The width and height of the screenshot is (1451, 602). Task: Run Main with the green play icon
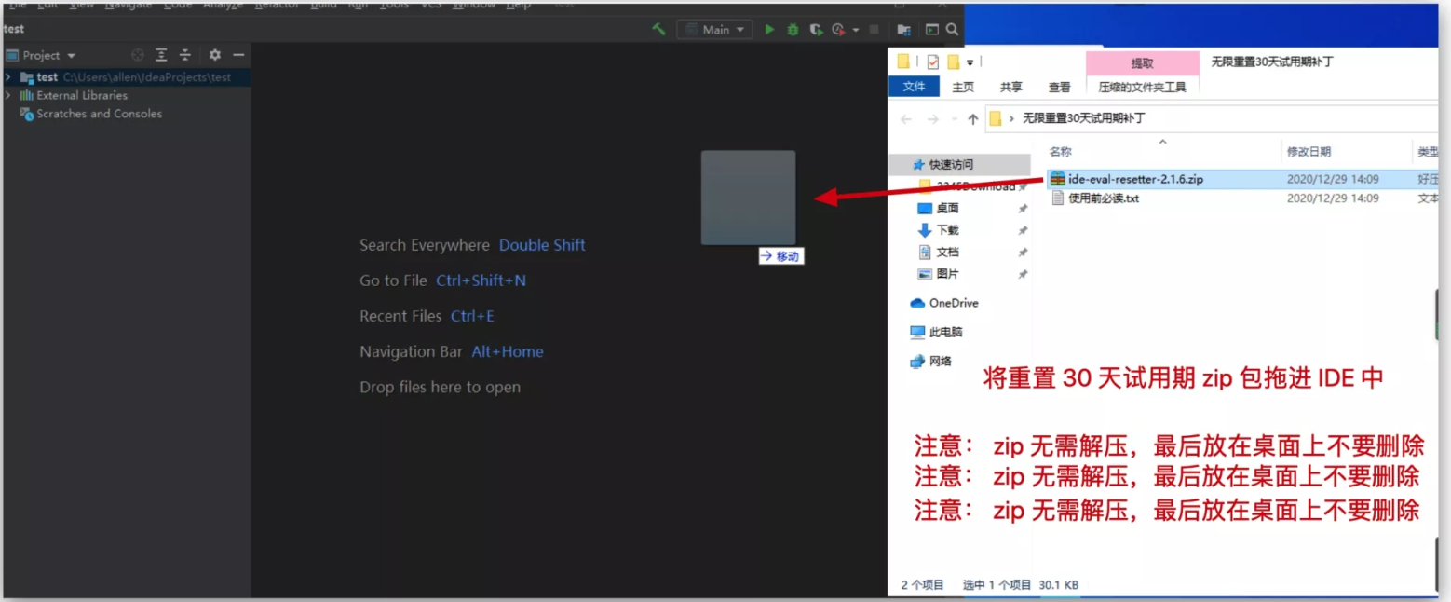pyautogui.click(x=769, y=30)
